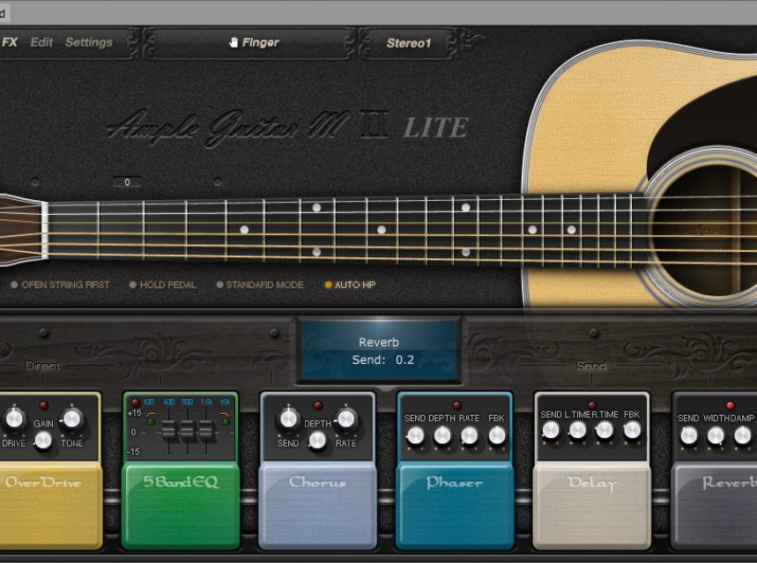The height and width of the screenshot is (563, 757).
Task: Click the Reverb Damp knob
Action: click(743, 436)
